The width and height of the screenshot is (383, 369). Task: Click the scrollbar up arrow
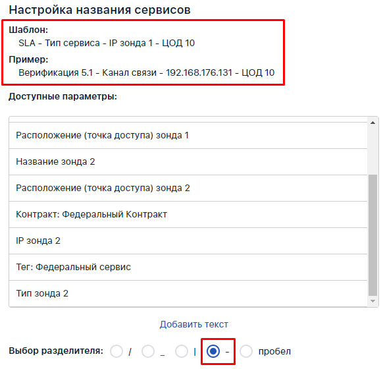372,123
